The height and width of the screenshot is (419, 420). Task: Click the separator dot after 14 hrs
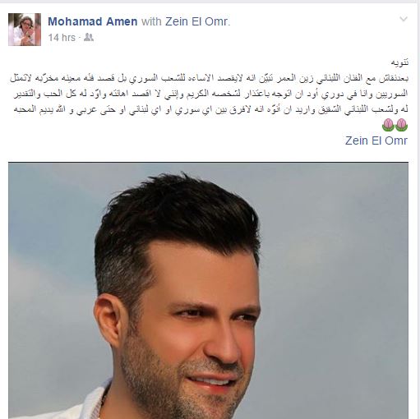click(x=79, y=38)
